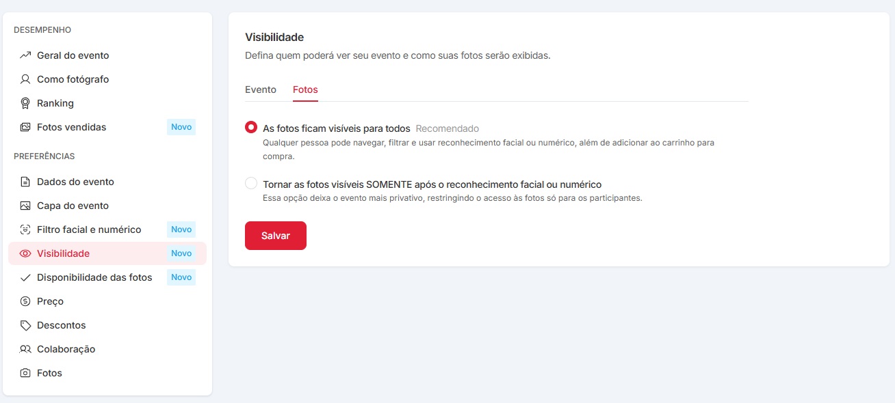The width and height of the screenshot is (895, 403).
Task: Click the 'Defina quem poderá ver' subtitle text
Action: pyautogui.click(x=398, y=55)
